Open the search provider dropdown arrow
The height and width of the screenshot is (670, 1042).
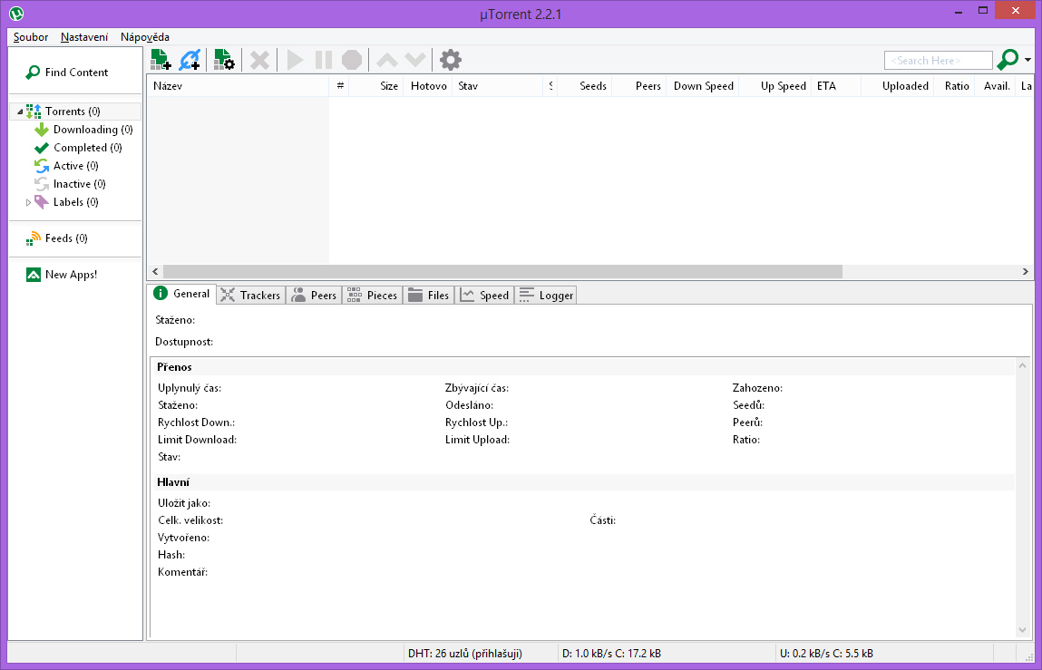tap(1027, 61)
